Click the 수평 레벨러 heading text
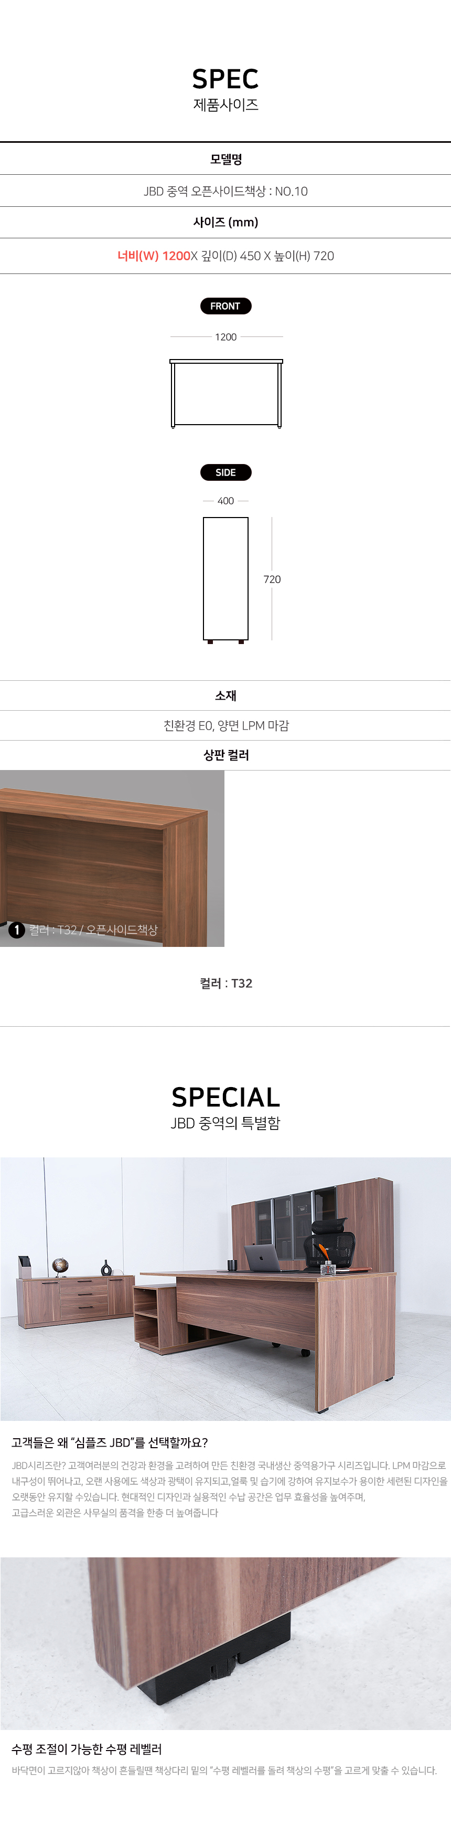The image size is (451, 1834). pyautogui.click(x=87, y=1749)
